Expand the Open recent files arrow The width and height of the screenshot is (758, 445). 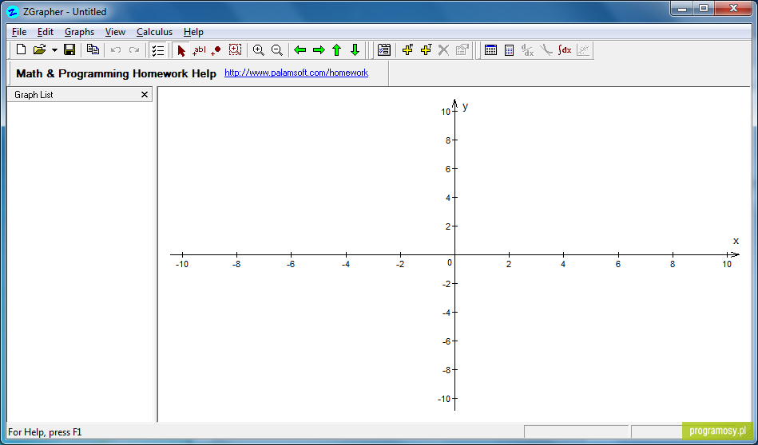(x=54, y=49)
